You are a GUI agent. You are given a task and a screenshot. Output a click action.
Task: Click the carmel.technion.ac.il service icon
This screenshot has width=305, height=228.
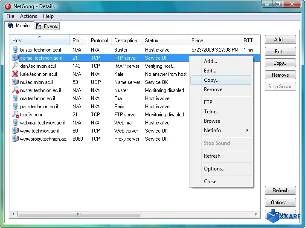coord(15,58)
